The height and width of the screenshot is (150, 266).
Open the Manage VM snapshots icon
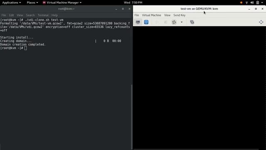point(192,22)
